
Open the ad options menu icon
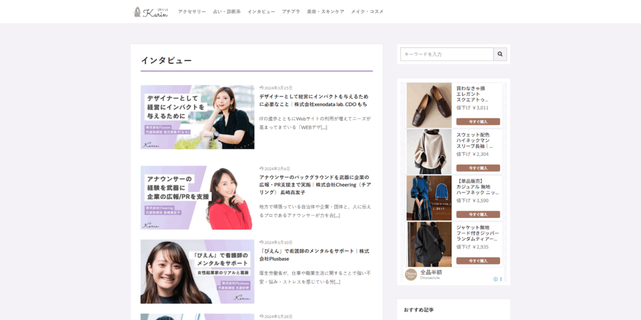click(x=501, y=279)
